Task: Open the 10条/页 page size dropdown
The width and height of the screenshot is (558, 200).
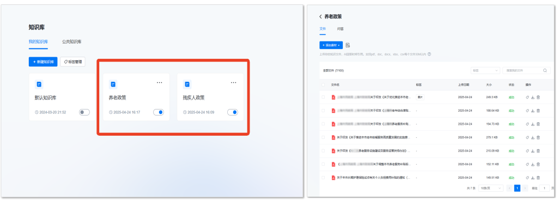Action: (491, 188)
